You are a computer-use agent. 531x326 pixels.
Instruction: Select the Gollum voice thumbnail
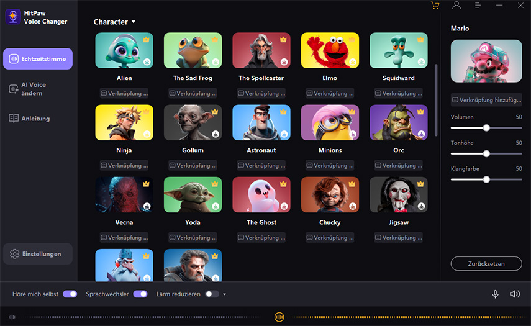tap(193, 122)
